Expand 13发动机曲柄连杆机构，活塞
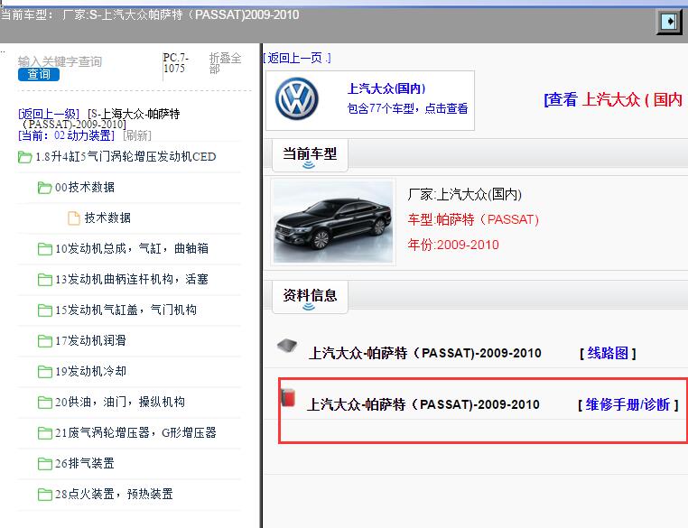This screenshot has height=528, width=688. [x=132, y=280]
